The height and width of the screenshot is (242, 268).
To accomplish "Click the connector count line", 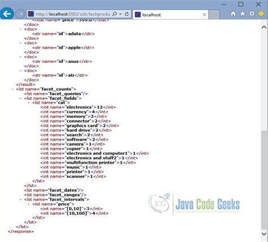I will coord(76,121).
